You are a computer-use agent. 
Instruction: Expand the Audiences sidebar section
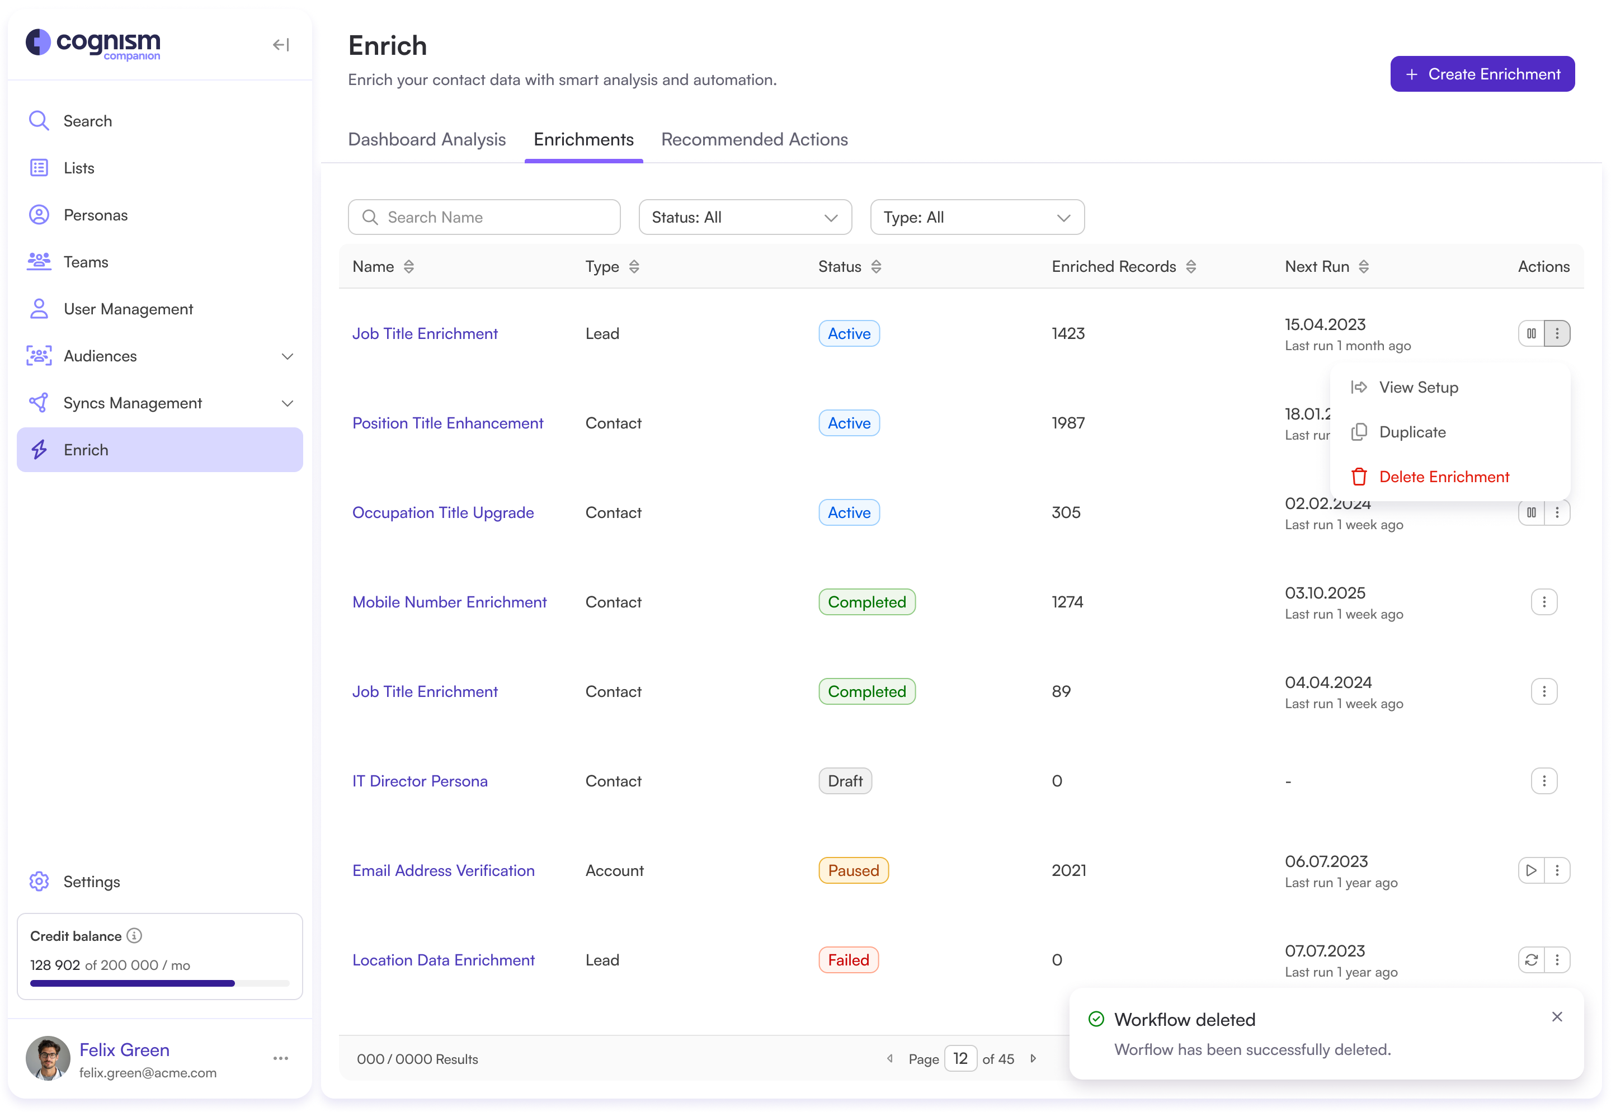pos(287,356)
